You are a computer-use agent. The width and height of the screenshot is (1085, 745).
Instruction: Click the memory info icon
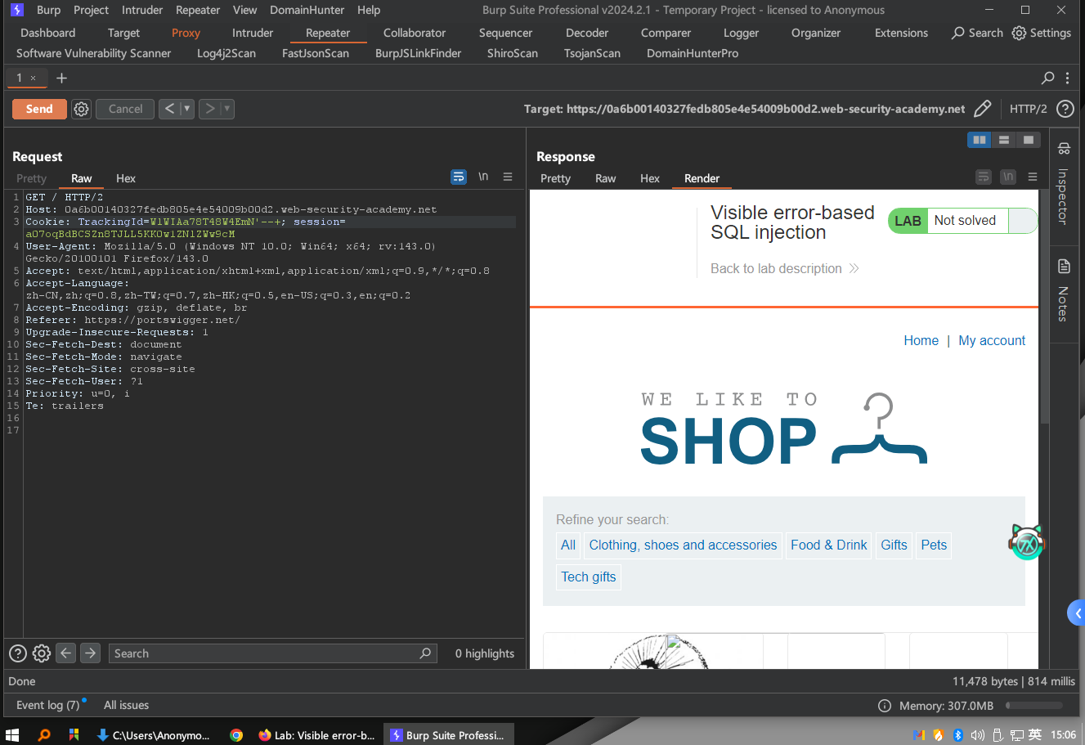point(884,705)
